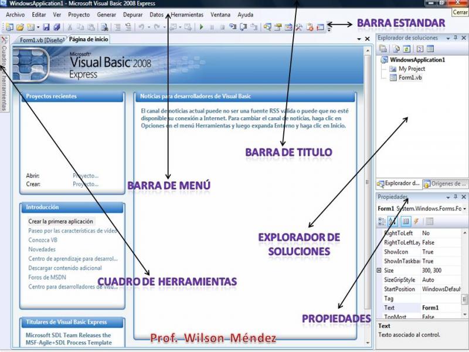Viewport: 469px width, 352px height.
Task: Open the Cuadro de herramientas side tab
Action: coord(4,74)
